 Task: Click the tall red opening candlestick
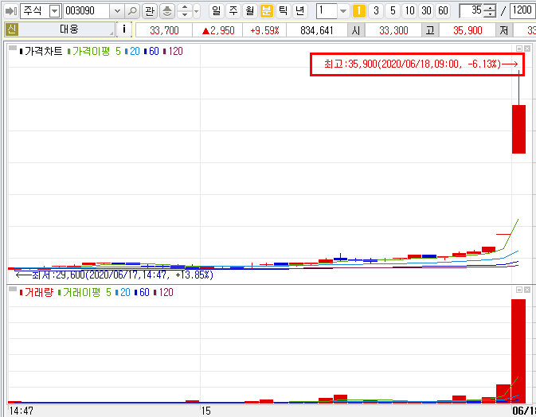tap(518, 129)
